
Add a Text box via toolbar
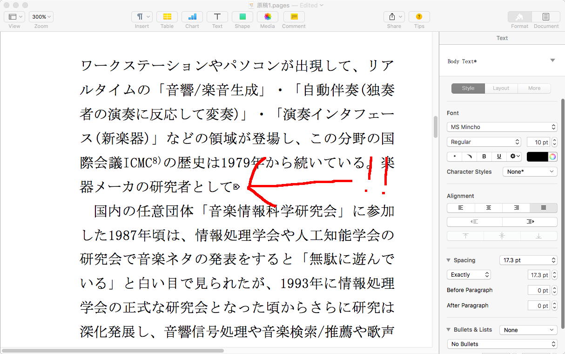coord(217,17)
